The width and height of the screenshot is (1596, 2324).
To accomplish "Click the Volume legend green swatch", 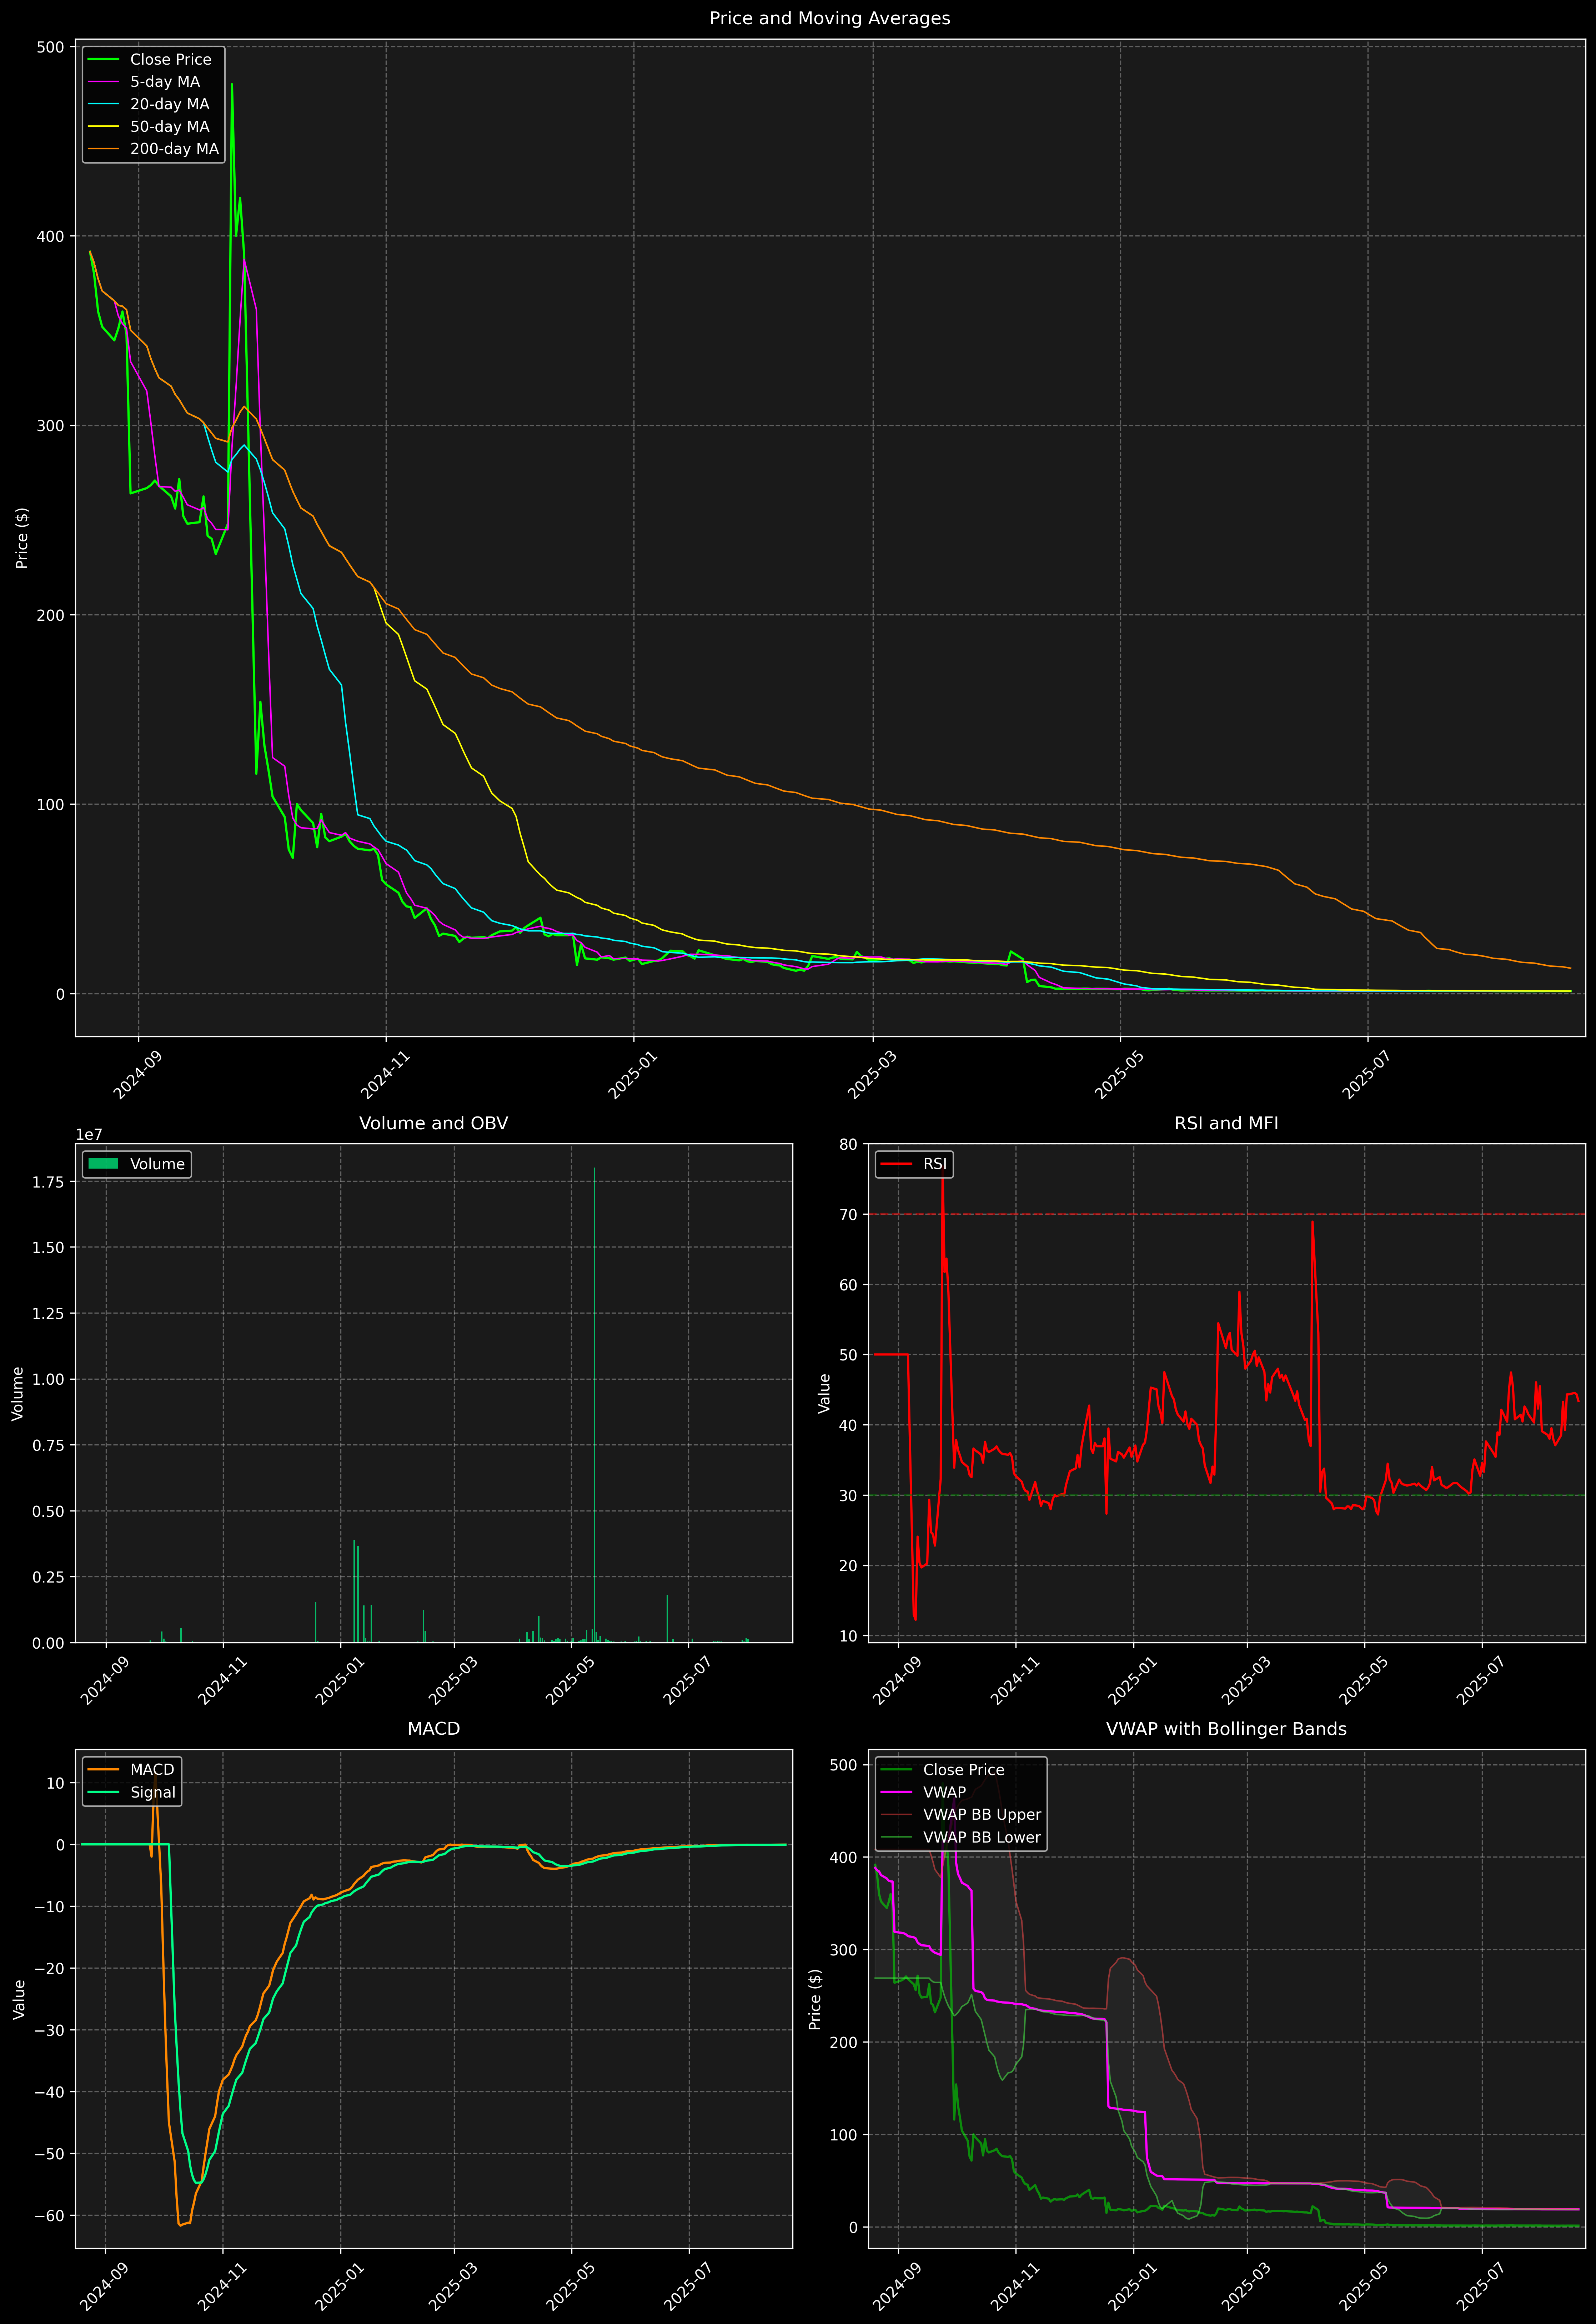I will (x=104, y=1164).
